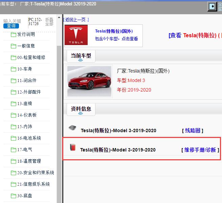Click the 返回上一页 back link
Image resolution: width=222 pixels, height=203 pixels.
click(x=76, y=20)
